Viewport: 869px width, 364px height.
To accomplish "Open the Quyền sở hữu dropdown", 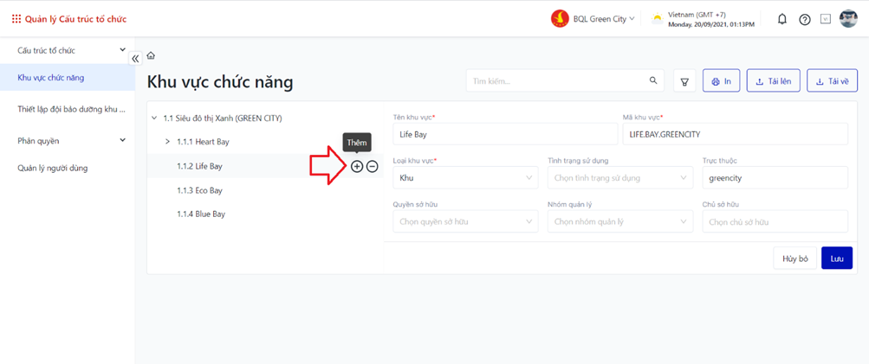I will tap(465, 221).
